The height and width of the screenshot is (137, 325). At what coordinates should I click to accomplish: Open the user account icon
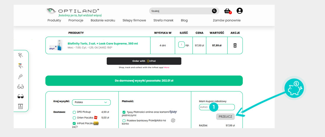(x=240, y=11)
